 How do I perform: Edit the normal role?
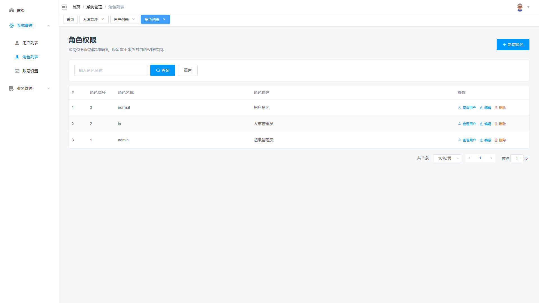pos(485,108)
